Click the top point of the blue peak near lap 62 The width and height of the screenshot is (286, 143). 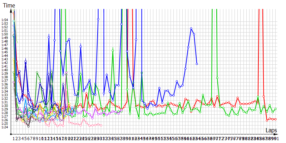[191, 29]
